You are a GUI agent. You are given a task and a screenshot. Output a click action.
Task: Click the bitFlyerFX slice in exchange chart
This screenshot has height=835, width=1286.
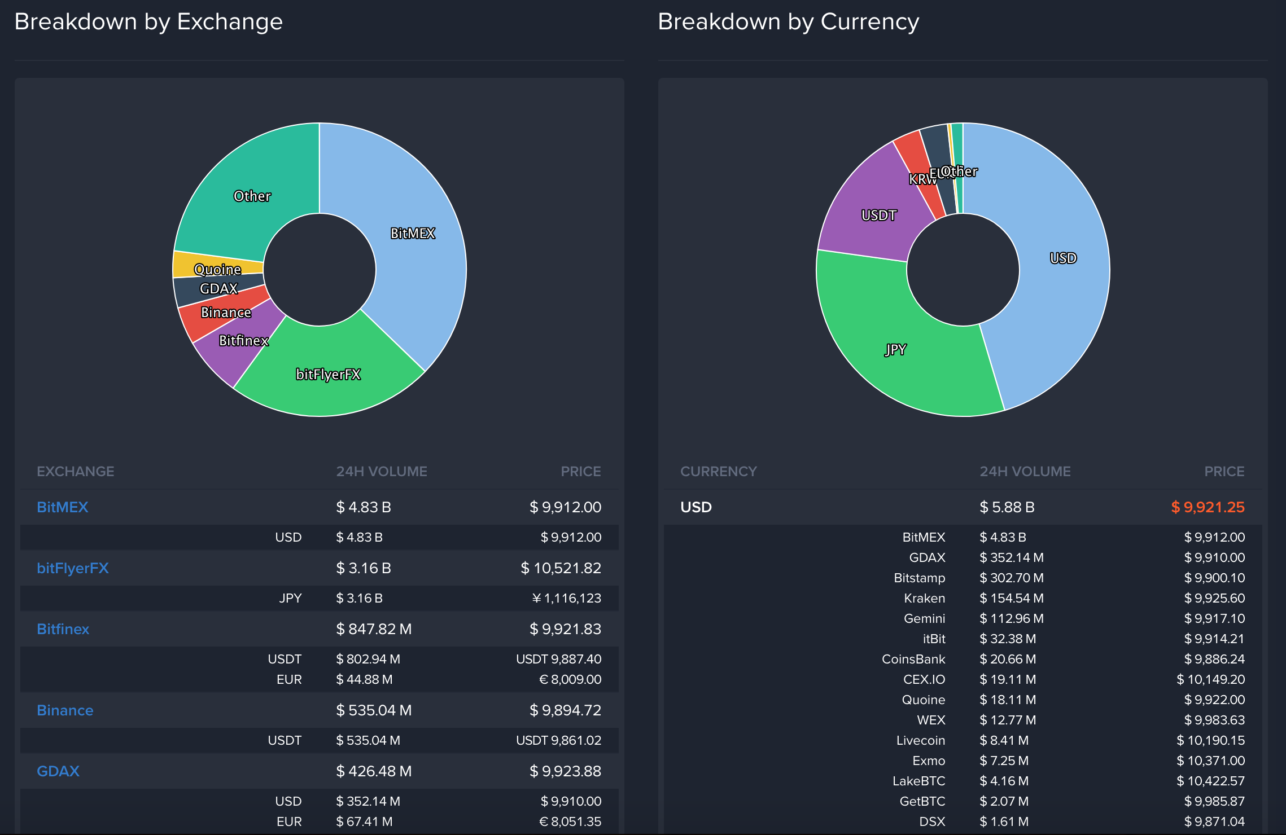329,374
